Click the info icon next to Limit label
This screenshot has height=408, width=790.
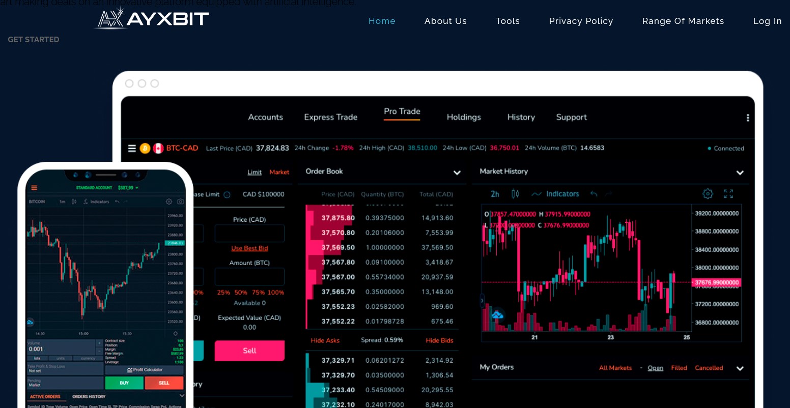click(x=227, y=194)
